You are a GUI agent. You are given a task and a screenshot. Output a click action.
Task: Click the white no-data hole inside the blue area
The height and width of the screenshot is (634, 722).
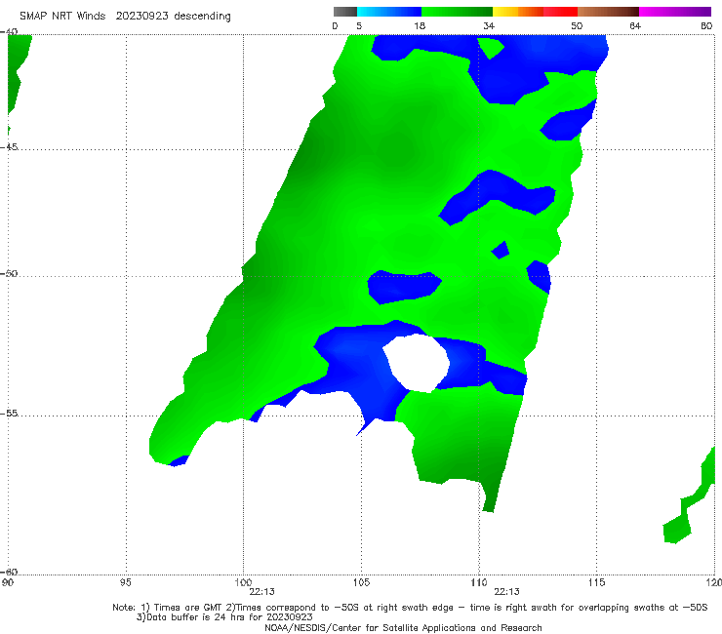pyautogui.click(x=416, y=363)
